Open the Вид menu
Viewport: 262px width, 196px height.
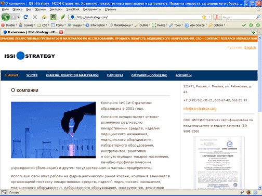click(x=29, y=9)
